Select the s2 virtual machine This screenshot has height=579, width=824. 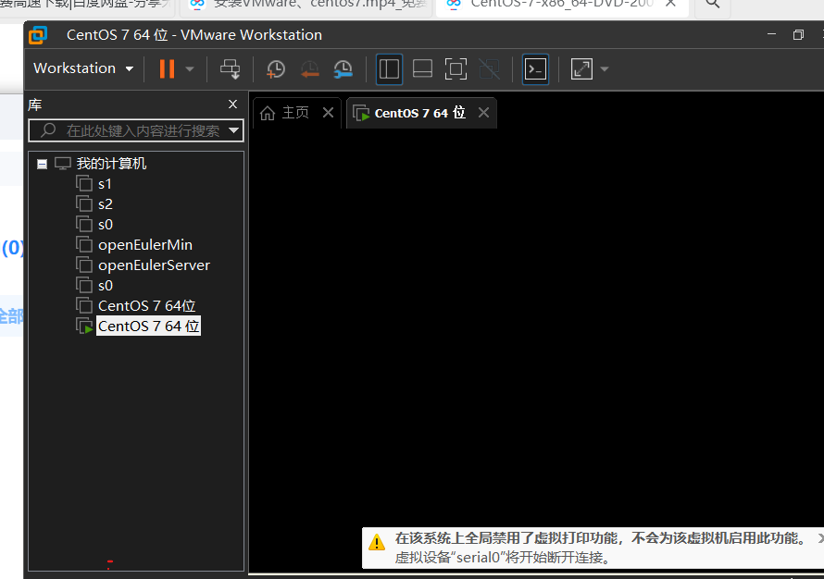106,204
